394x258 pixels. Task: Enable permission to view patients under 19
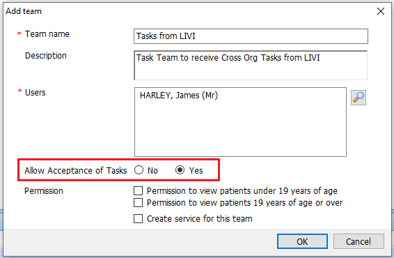(139, 191)
